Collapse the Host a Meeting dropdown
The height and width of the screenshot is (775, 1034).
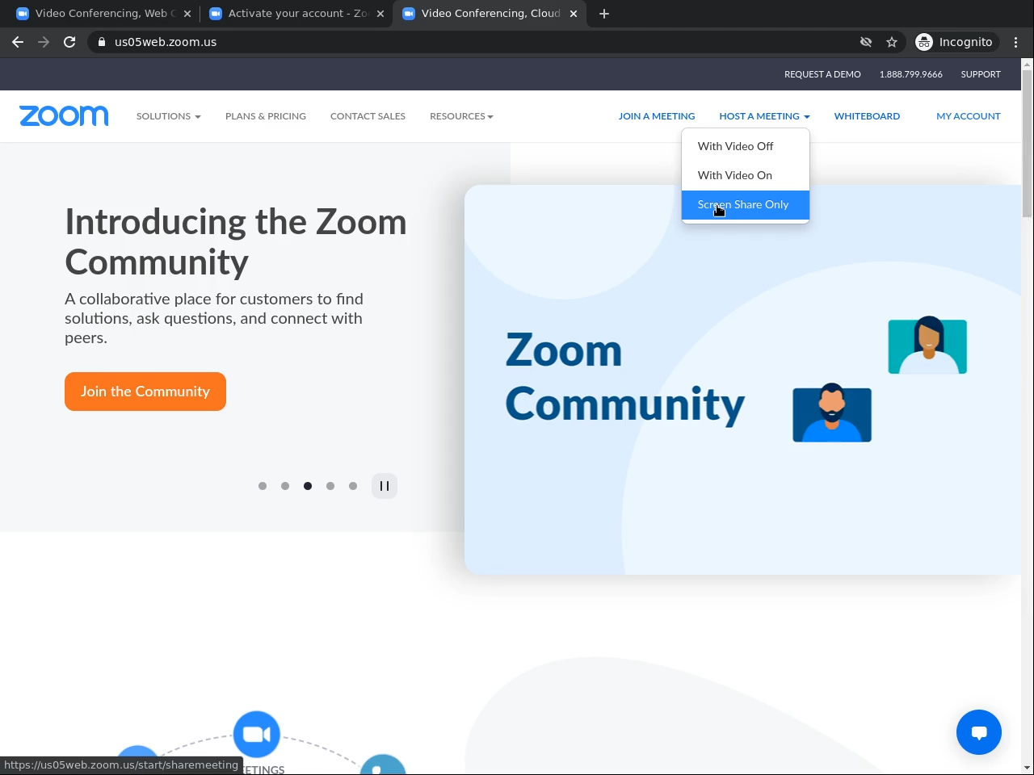click(764, 116)
